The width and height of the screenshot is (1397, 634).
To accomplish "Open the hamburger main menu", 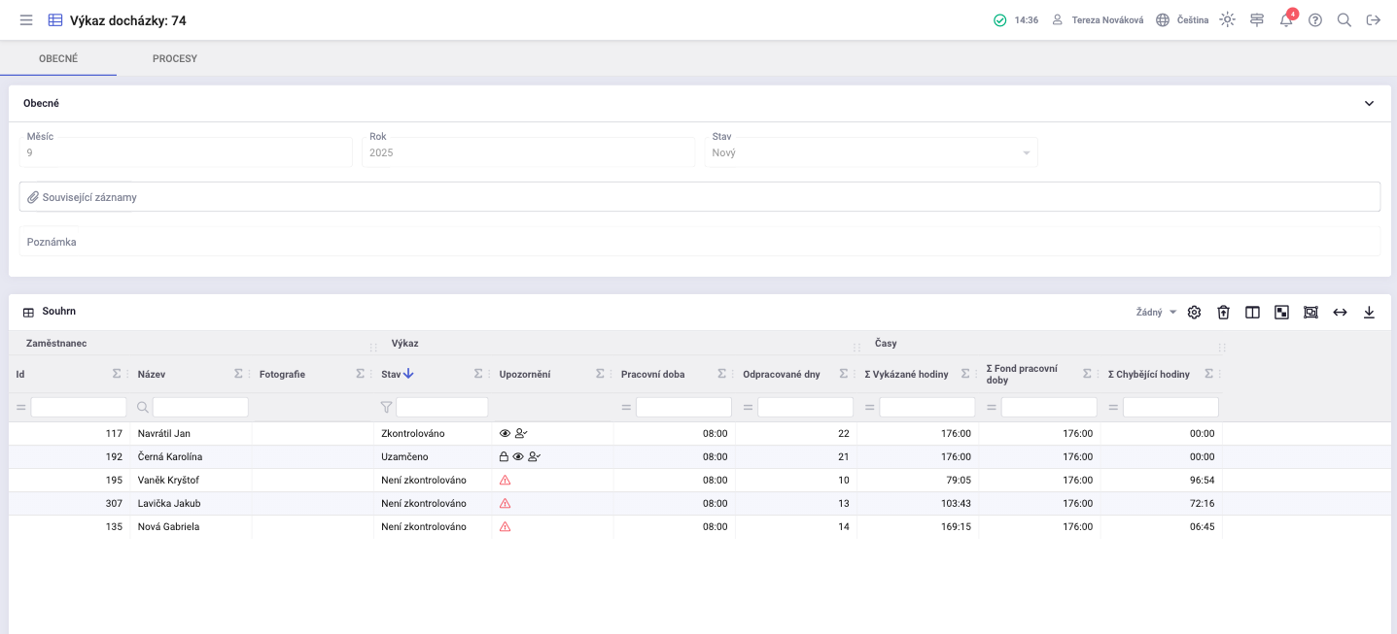I will [x=26, y=20].
